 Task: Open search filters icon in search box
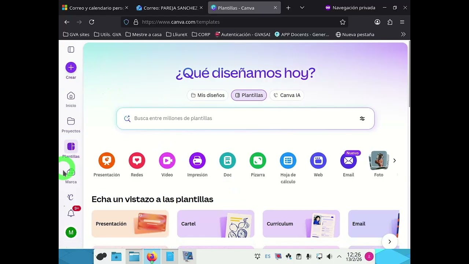click(x=362, y=118)
